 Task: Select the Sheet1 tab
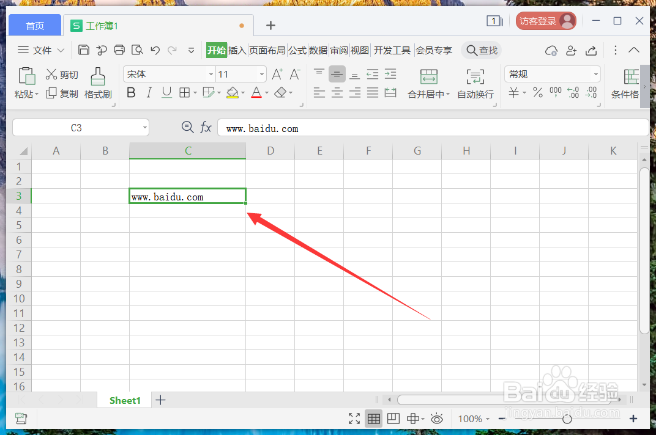click(x=125, y=400)
